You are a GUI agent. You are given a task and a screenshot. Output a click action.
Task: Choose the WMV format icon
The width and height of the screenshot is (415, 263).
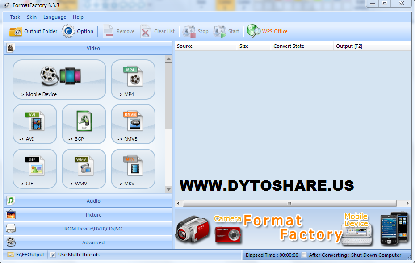84,166
